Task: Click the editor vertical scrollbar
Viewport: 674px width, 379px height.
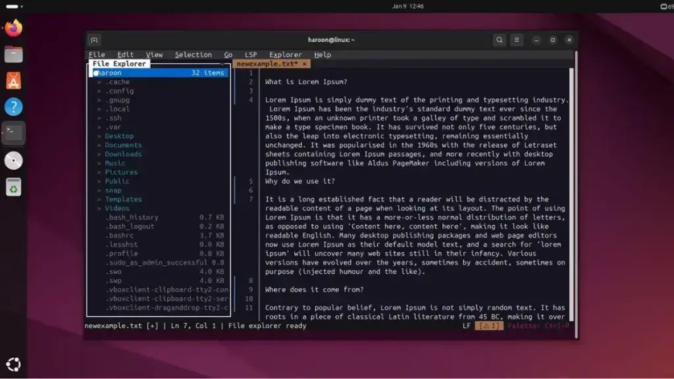Action: point(572,193)
